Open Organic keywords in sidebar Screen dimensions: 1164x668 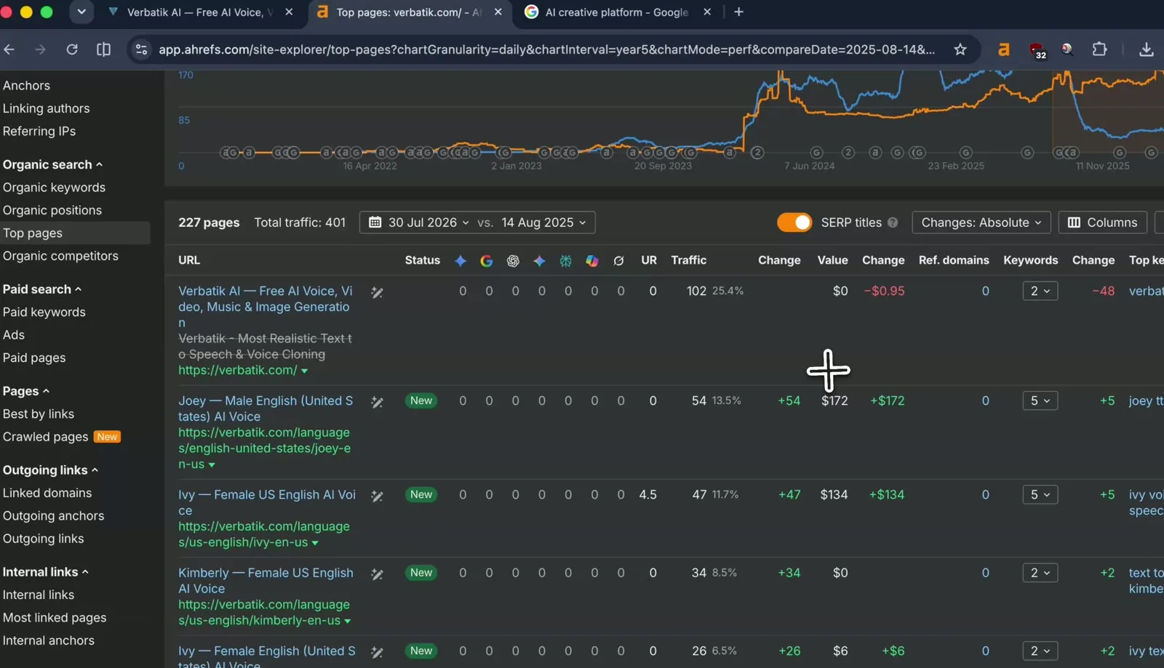(x=54, y=188)
